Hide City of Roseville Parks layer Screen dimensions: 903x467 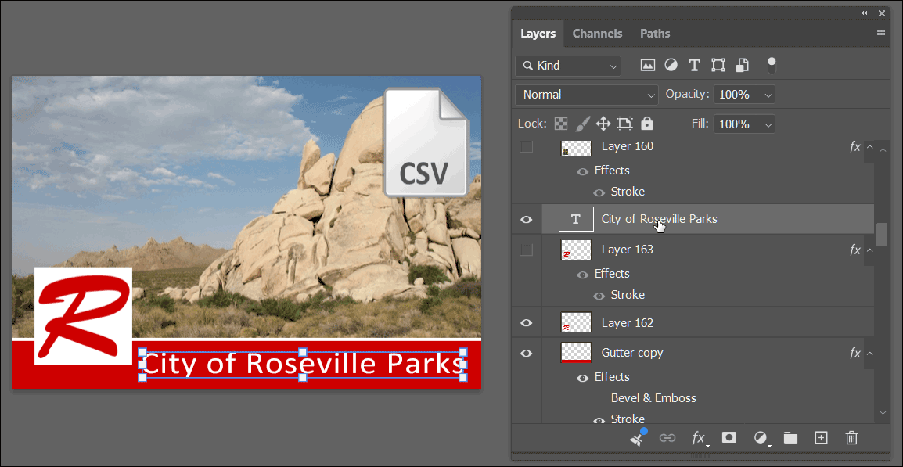(x=527, y=219)
